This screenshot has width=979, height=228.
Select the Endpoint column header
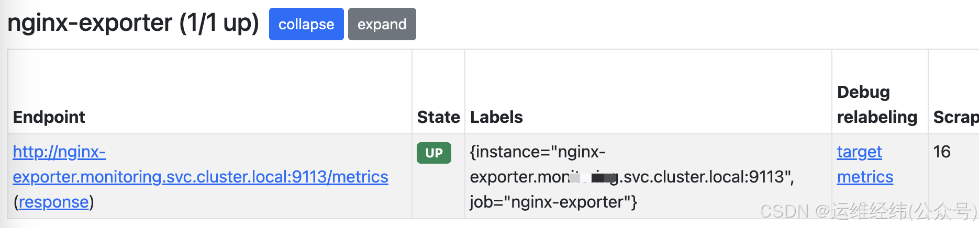[x=49, y=117]
